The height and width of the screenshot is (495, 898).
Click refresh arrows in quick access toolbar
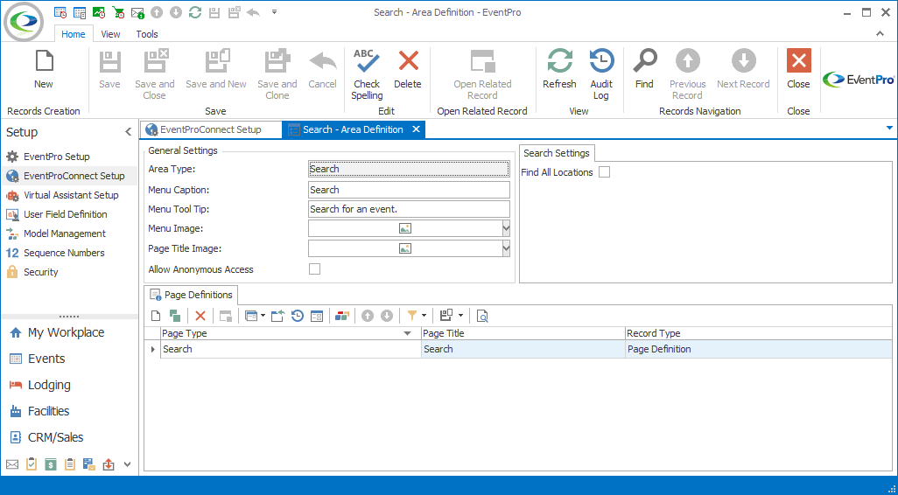coord(195,12)
